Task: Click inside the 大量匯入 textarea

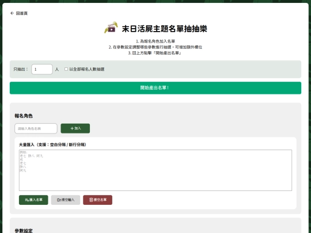Action: (155, 170)
